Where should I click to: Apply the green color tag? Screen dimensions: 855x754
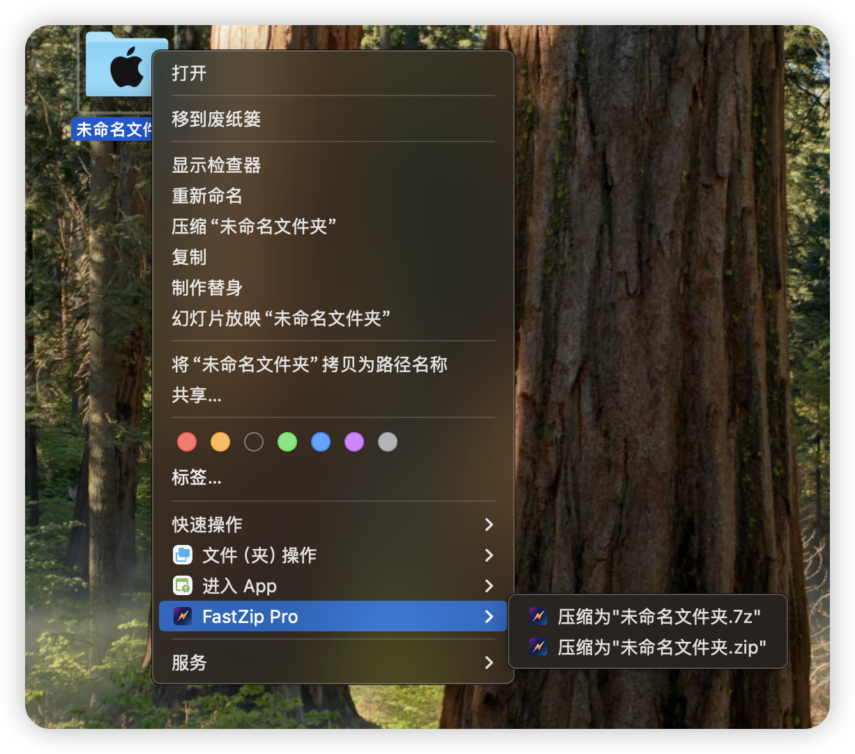click(287, 442)
